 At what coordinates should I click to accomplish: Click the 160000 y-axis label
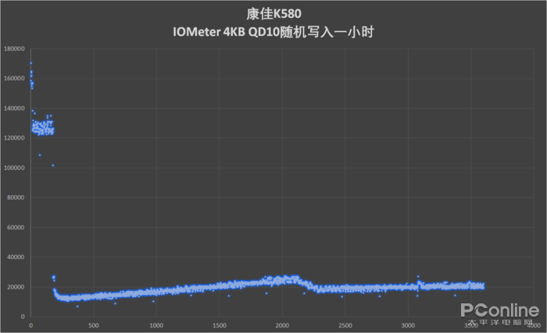[16, 78]
